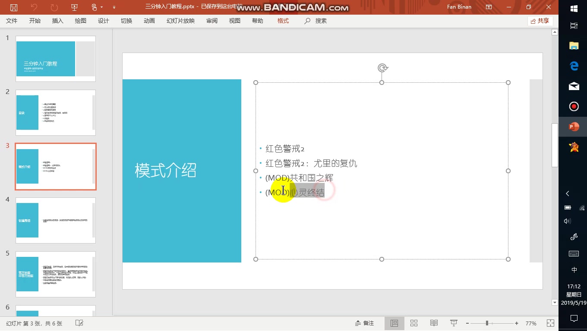Switch to Normal view icon
The image size is (587, 331).
394,323
